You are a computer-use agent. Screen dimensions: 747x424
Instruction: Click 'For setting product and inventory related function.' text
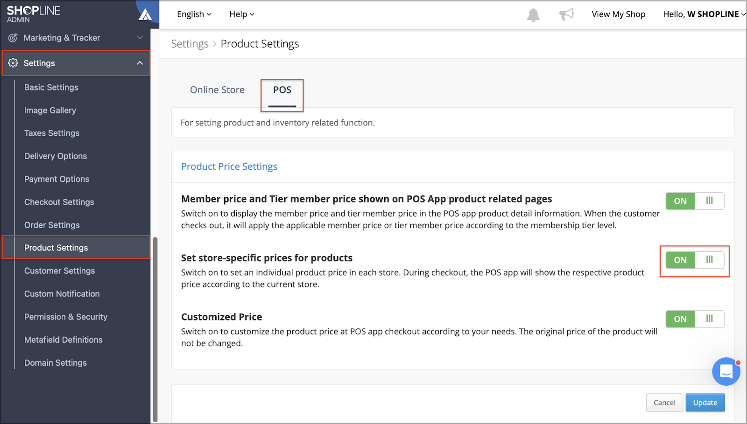[x=277, y=123]
